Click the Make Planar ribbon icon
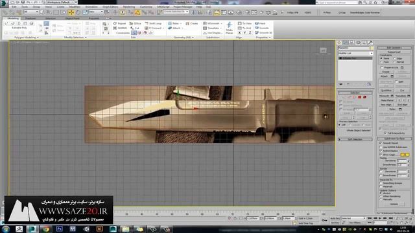Screen dimensions: 415x233 (229, 28)
